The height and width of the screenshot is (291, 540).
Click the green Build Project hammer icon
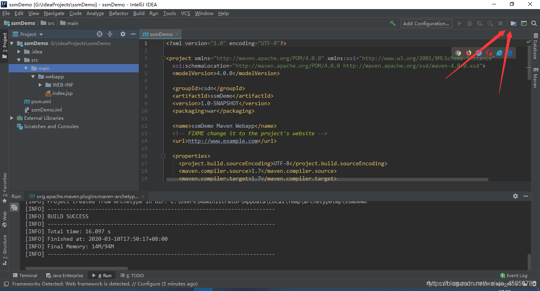click(x=393, y=23)
